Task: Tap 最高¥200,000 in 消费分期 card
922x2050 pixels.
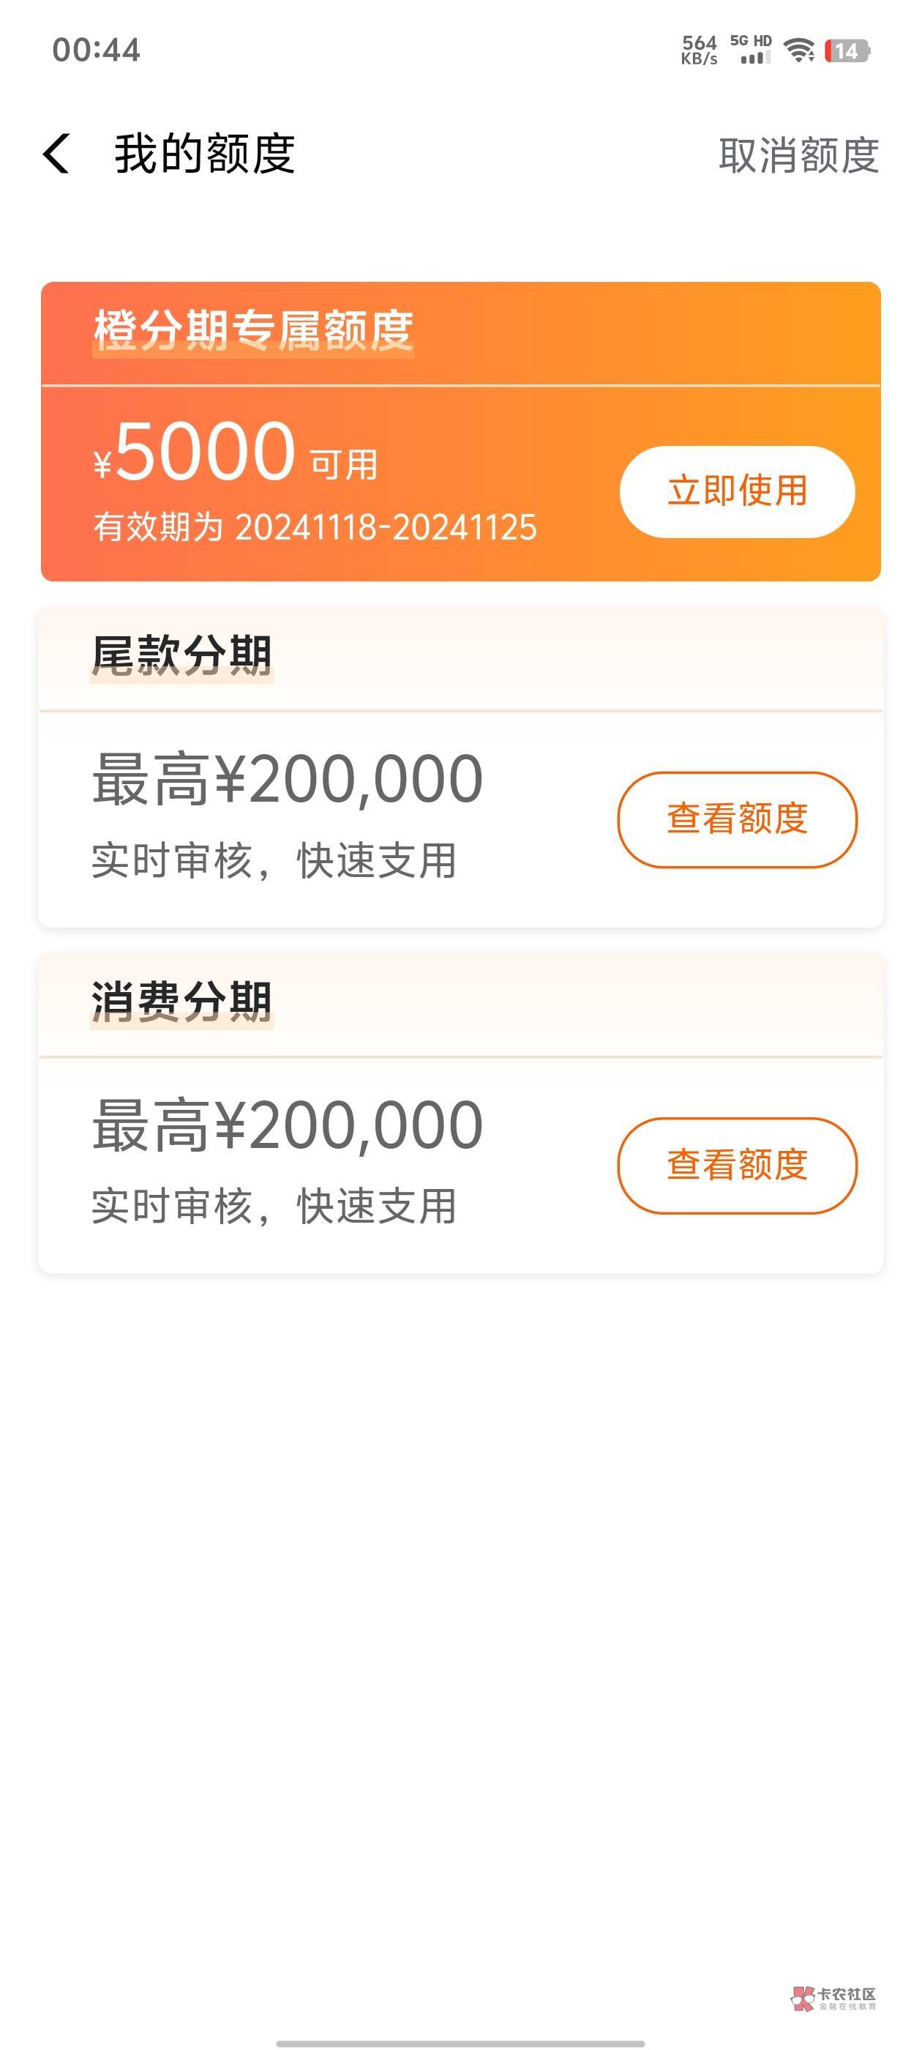Action: [x=287, y=1125]
